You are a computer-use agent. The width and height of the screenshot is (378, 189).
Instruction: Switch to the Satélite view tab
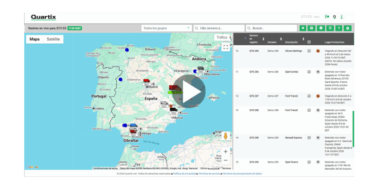[53, 39]
